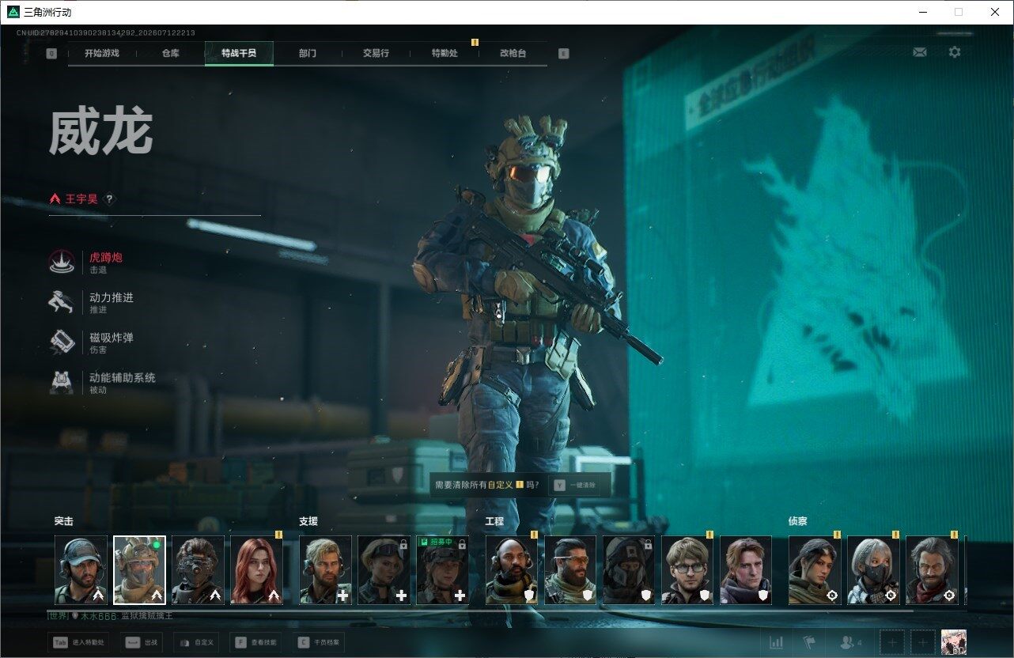Click the 查看技能 button
This screenshot has width=1014, height=658.
coord(257,643)
